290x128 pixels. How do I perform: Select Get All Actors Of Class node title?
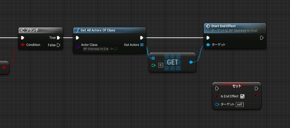click(x=98, y=30)
